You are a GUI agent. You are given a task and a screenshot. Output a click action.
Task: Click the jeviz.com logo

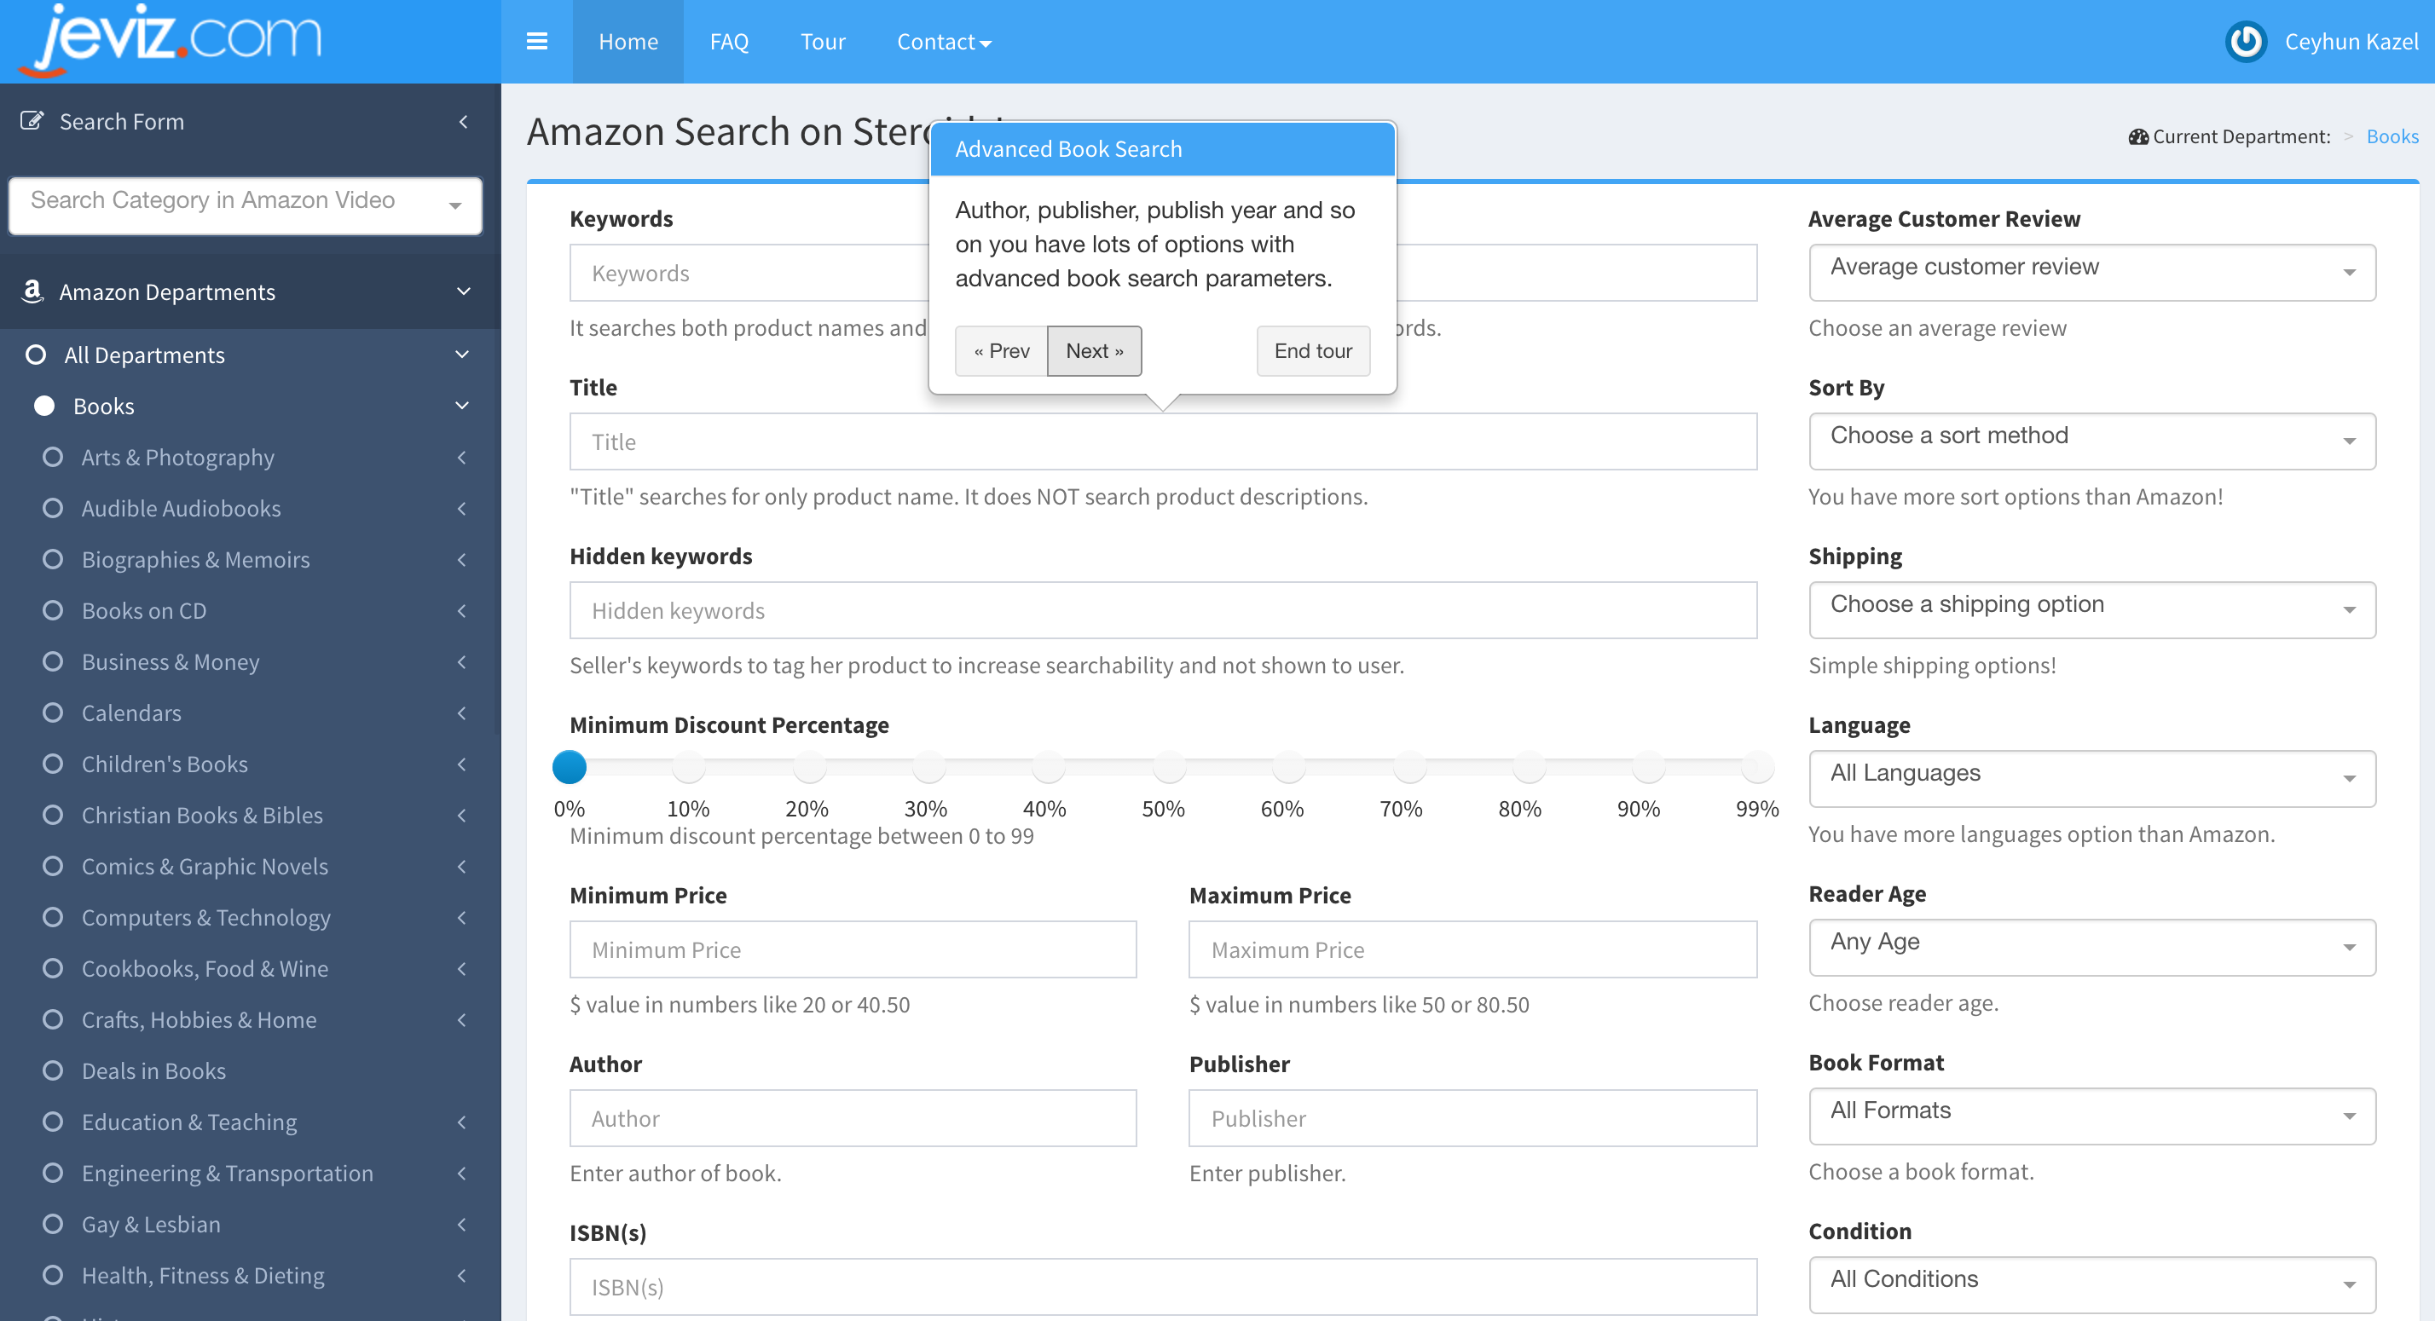coord(172,40)
